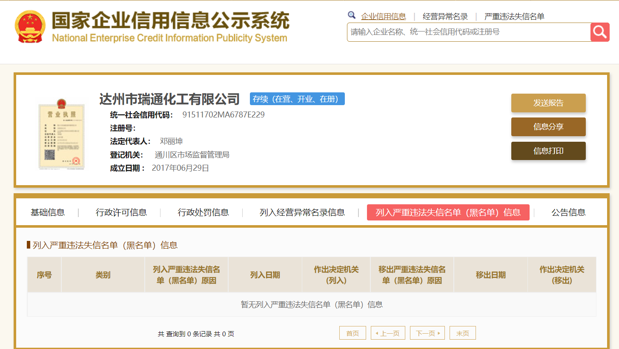Click the establishment date 2017年06月29日
The image size is (619, 349).
(181, 168)
